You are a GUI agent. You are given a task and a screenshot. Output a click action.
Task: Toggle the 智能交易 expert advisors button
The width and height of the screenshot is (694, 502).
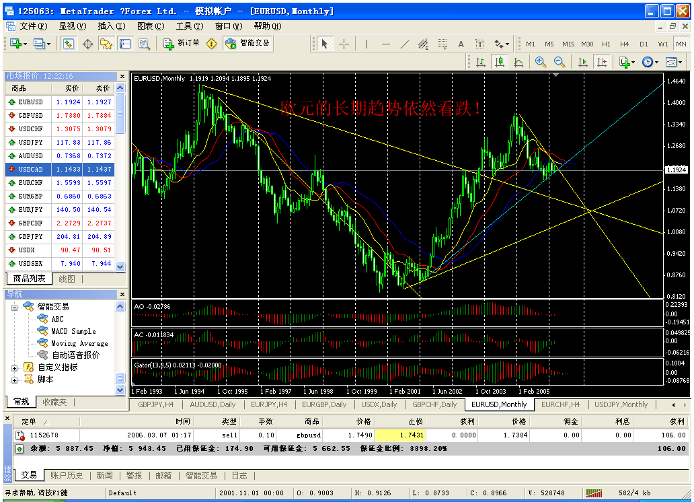247,44
